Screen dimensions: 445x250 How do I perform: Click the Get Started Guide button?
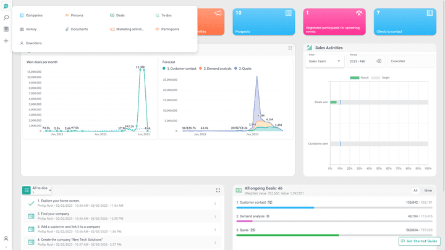[x=420, y=241]
